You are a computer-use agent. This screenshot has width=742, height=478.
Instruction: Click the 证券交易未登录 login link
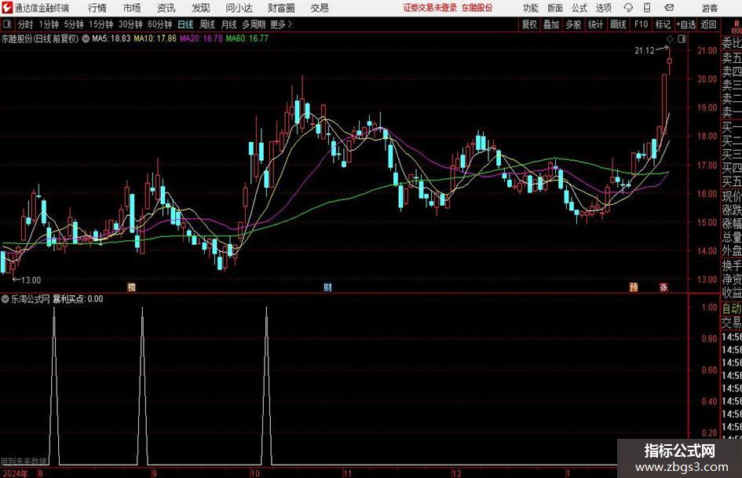coord(430,8)
